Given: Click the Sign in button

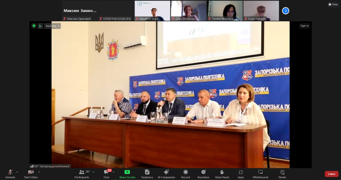Looking at the screenshot, I should coord(304,26).
